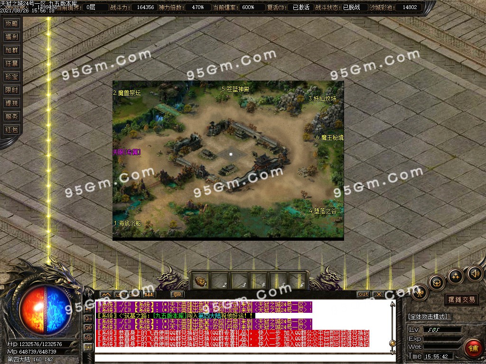Click the Hp value 1232576/1232576
The height and width of the screenshot is (364, 486).
coord(41,344)
